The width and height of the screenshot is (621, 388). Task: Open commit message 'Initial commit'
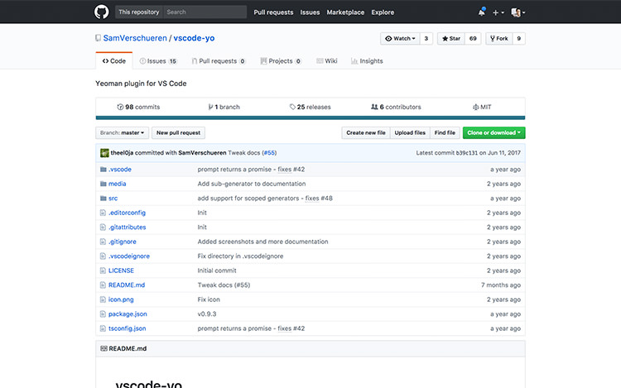(217, 271)
